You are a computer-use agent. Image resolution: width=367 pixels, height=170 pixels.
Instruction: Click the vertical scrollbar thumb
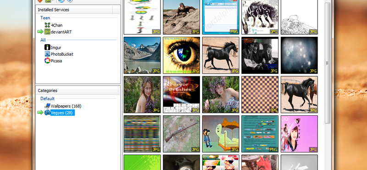[x=328, y=63]
